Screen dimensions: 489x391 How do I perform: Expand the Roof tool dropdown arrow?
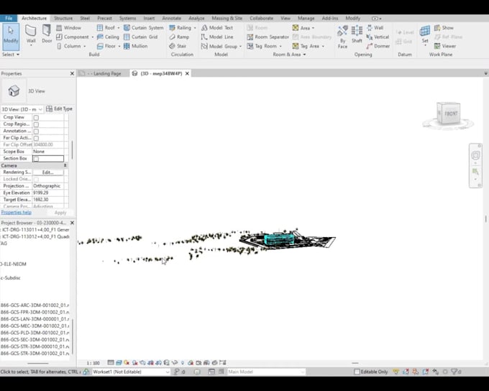tap(118, 28)
